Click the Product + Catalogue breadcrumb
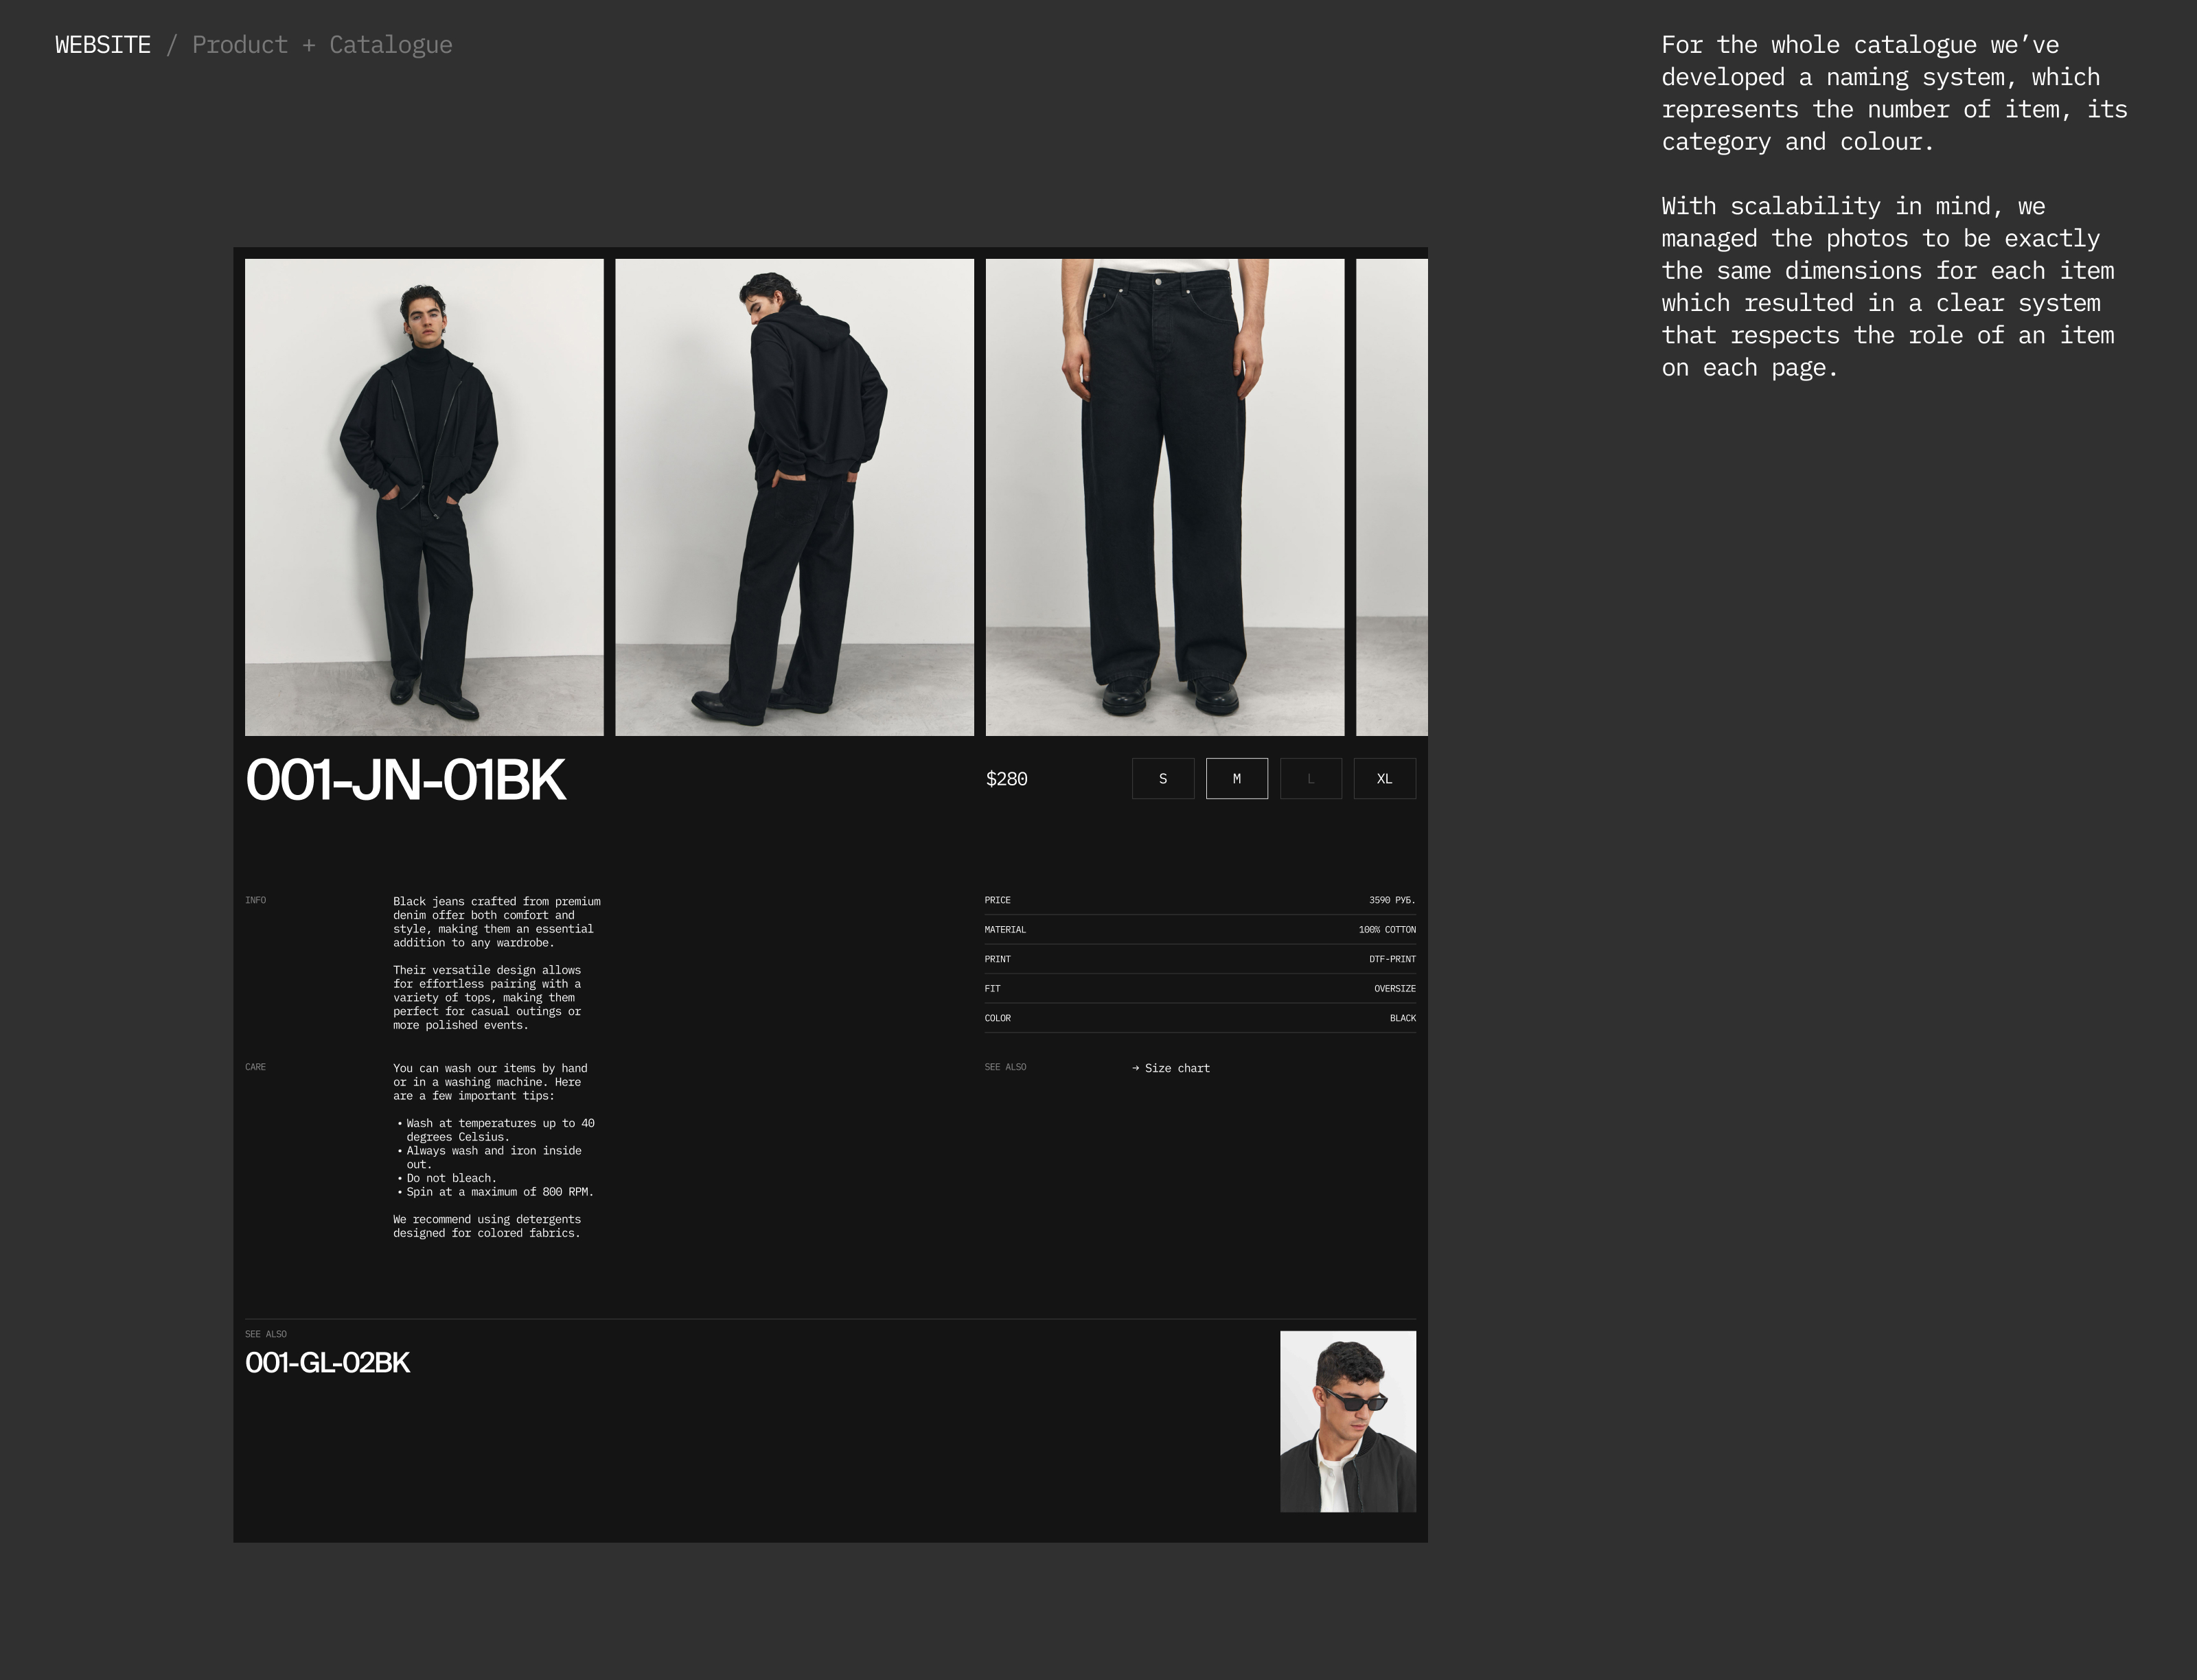 pyautogui.click(x=321, y=45)
